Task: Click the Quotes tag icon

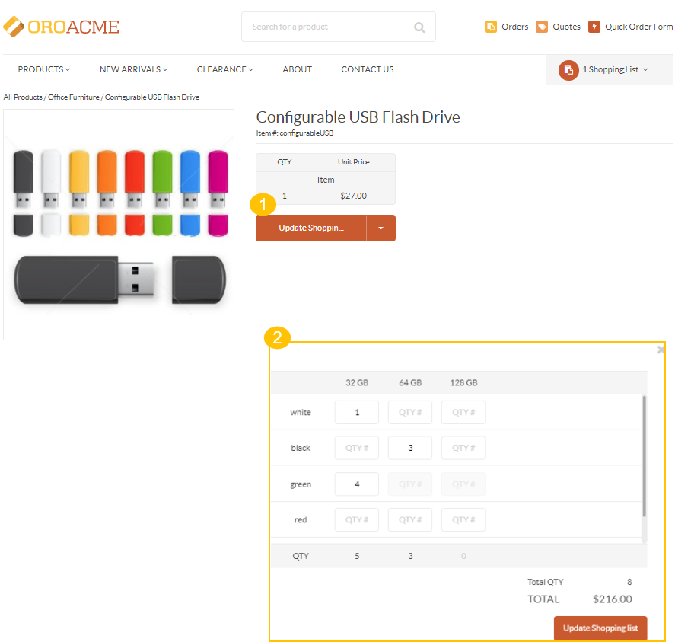Action: [x=542, y=27]
